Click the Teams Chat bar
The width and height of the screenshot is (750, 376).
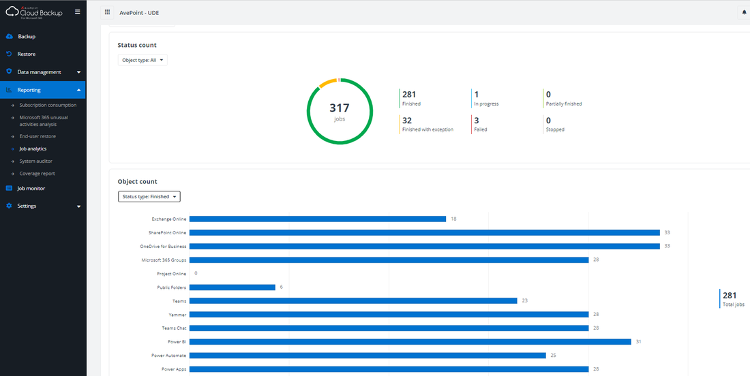point(389,328)
